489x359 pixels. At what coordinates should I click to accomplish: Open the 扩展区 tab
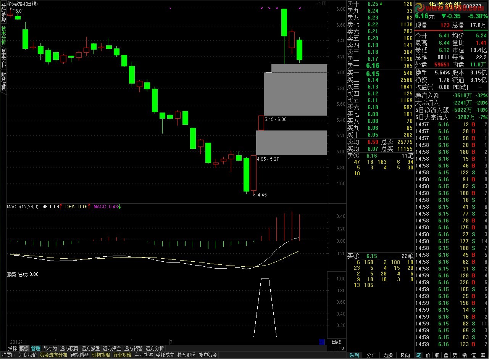click(8, 355)
